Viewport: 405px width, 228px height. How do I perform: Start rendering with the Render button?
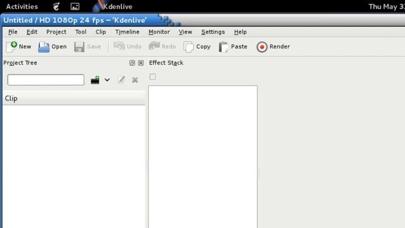273,47
